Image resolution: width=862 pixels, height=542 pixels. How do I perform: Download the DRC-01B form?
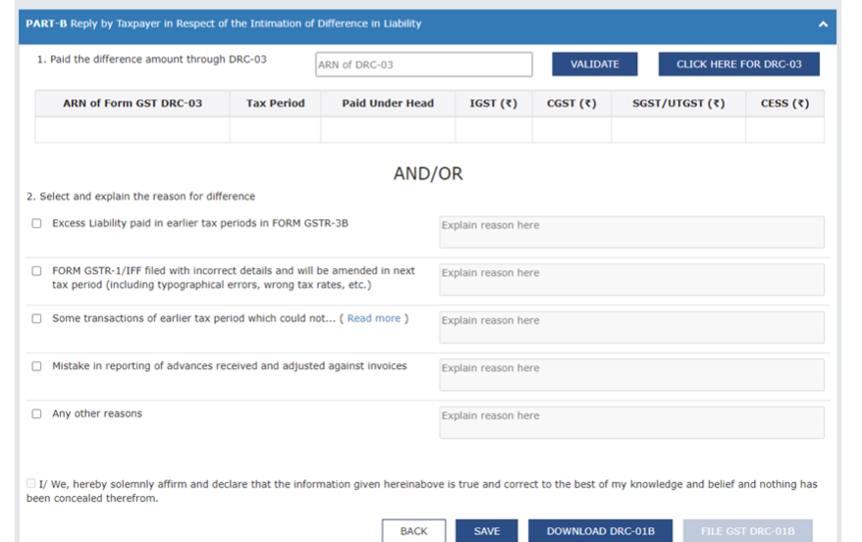(600, 531)
